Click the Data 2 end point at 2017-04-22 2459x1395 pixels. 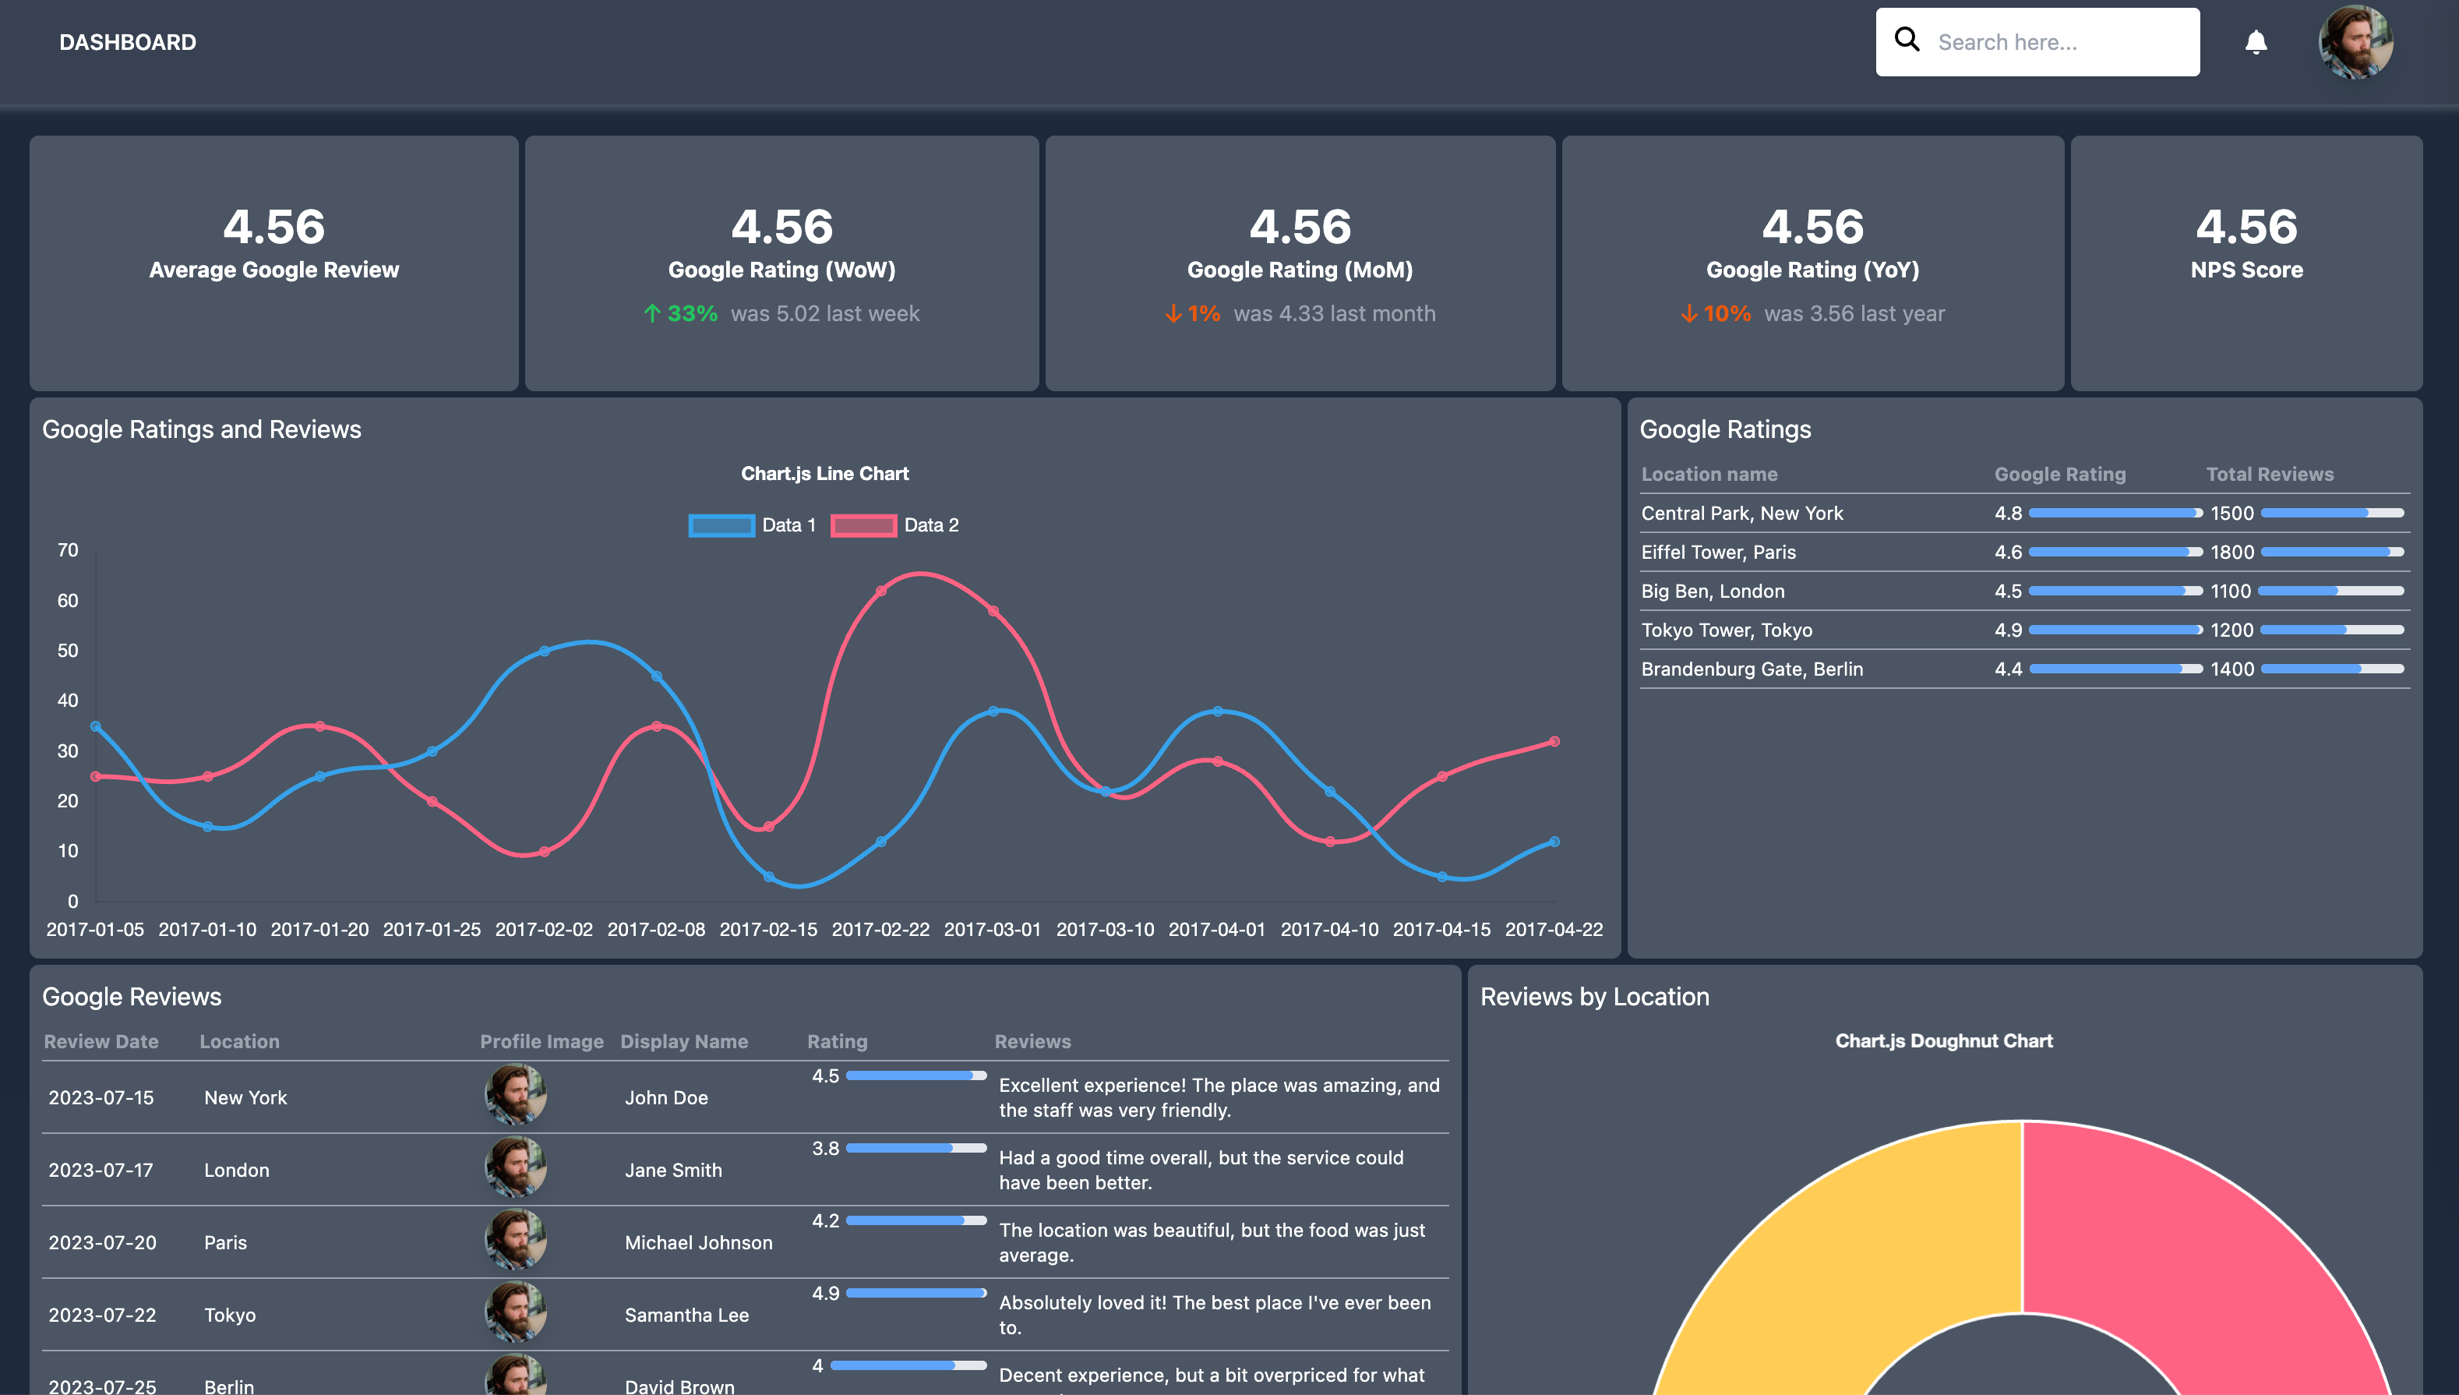tap(1554, 742)
